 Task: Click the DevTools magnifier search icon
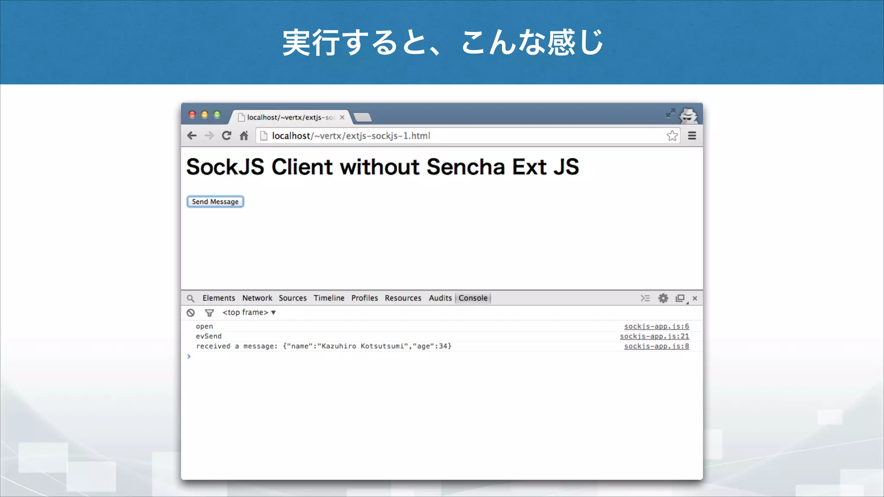pyautogui.click(x=190, y=298)
